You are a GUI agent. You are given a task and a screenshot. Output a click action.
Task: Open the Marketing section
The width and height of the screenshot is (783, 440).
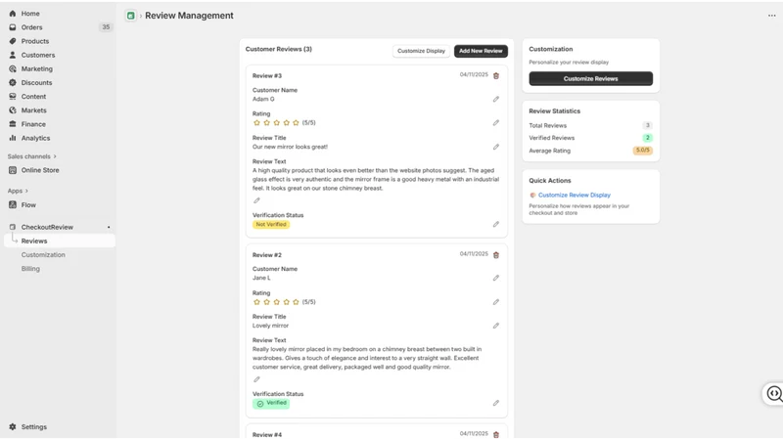pos(36,68)
